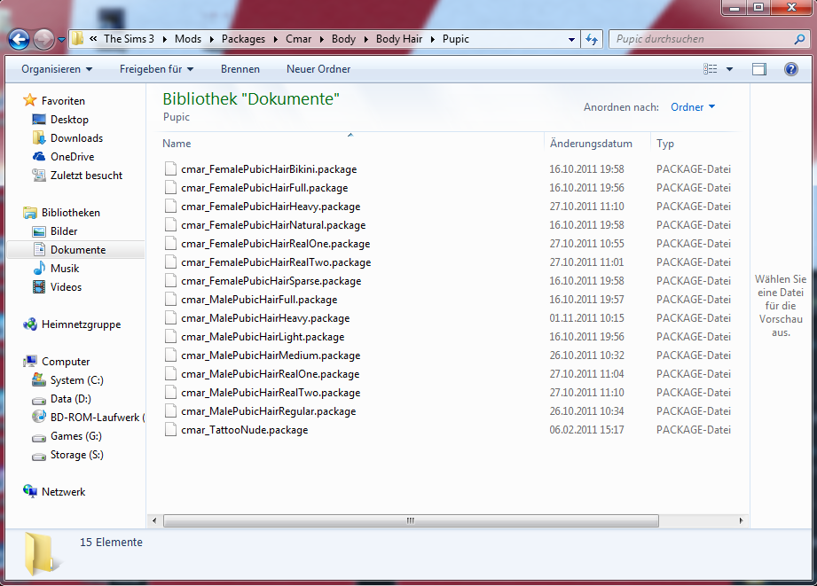Select file icon of cmar_FemalePubicHairBikini.package
817x586 pixels.
pos(170,168)
